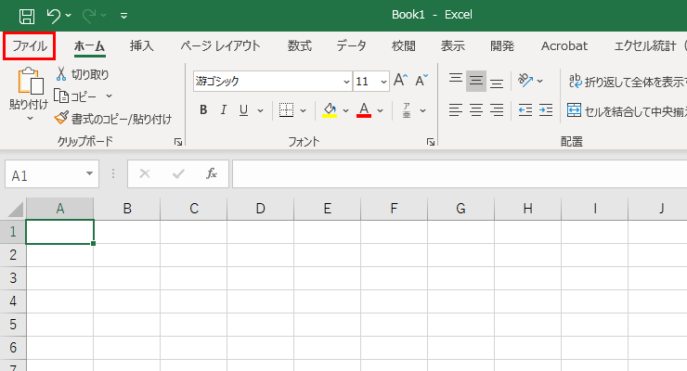This screenshot has width=687, height=371.
Task: Expand fill color dropdown arrow
Action: coord(345,110)
